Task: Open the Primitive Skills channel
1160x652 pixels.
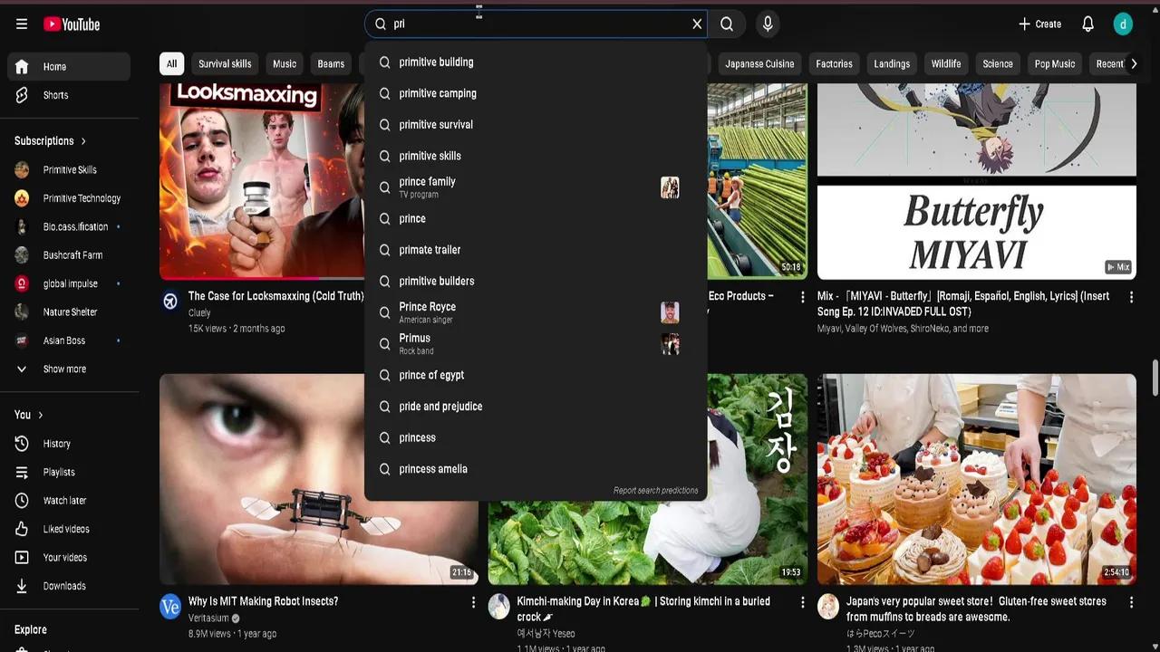Action: click(69, 170)
